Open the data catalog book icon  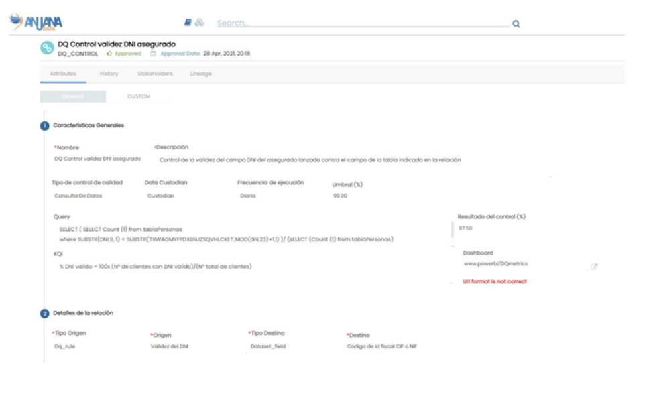click(188, 23)
